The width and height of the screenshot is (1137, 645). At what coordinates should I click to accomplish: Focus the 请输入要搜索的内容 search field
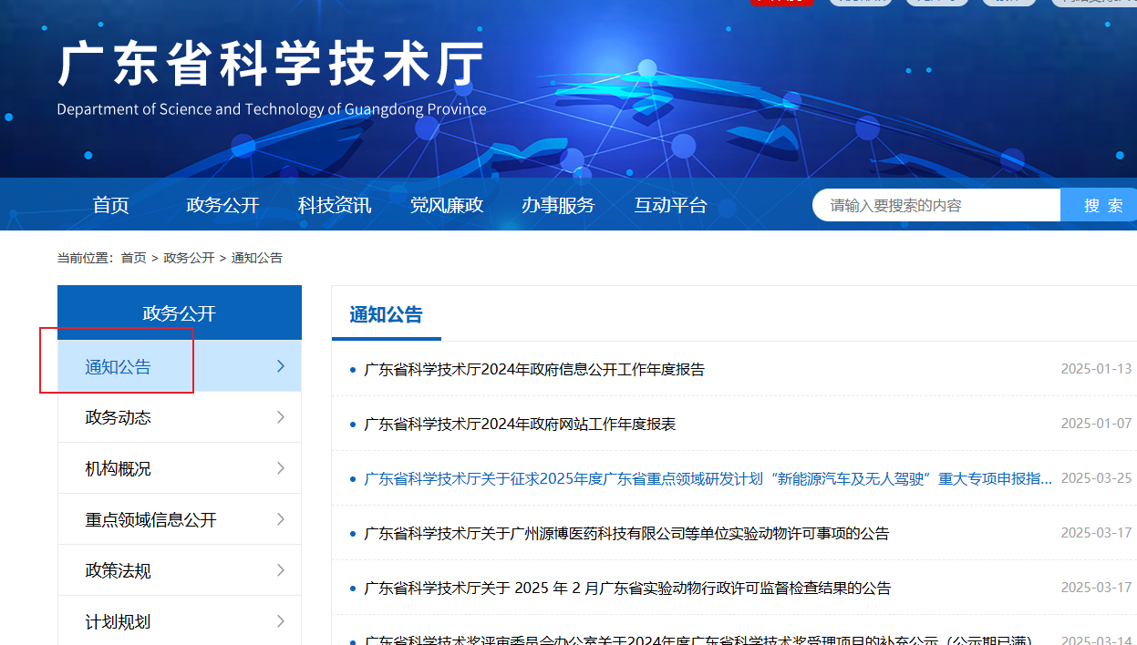[x=936, y=205]
